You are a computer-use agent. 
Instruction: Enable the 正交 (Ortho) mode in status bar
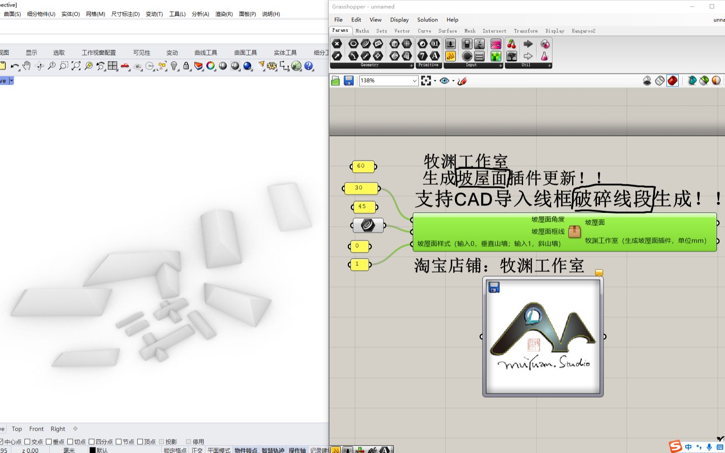point(197,450)
